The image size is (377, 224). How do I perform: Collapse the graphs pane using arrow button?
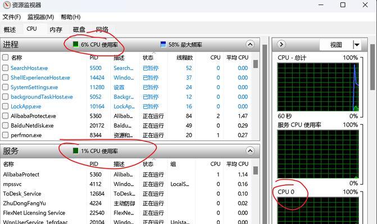pos(281,44)
